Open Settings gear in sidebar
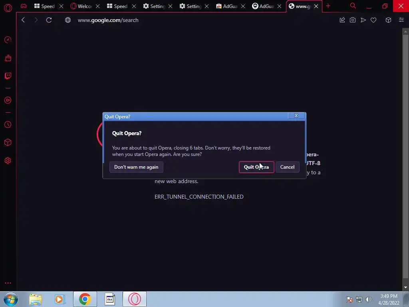Screen dimensions: 409x307 pos(8,161)
